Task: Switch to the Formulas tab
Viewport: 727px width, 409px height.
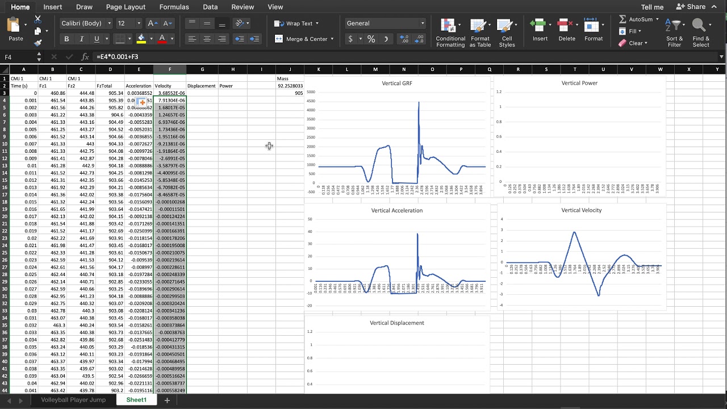Action: coord(174,7)
